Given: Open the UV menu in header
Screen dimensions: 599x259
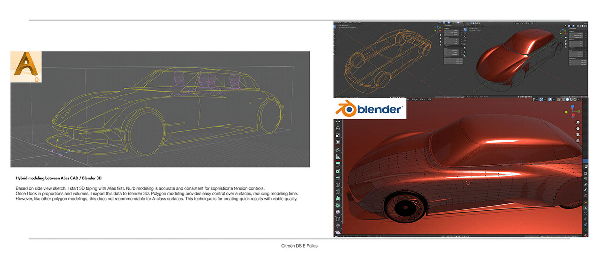Looking at the screenshot, I should [429, 100].
